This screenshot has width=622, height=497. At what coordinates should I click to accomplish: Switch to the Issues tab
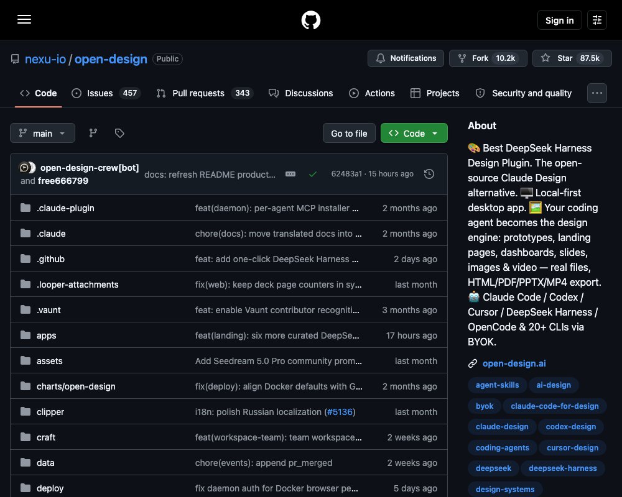pyautogui.click(x=106, y=93)
